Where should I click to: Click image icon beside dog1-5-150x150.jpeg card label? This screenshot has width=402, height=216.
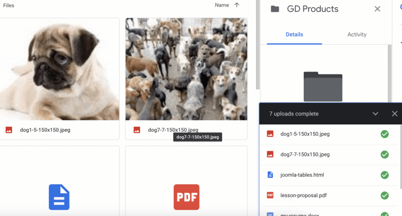tap(9, 130)
